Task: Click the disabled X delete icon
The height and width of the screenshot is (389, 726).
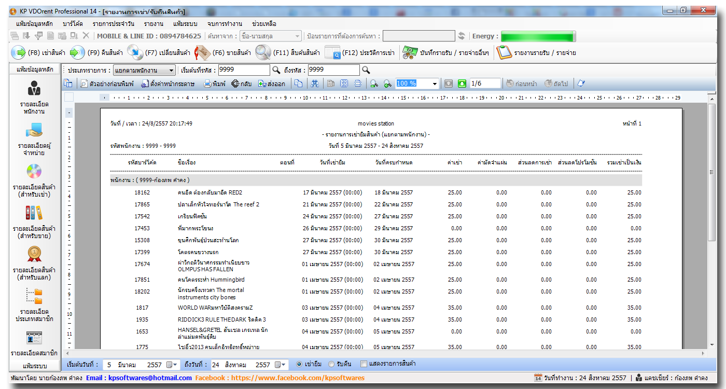Action: 86,36
